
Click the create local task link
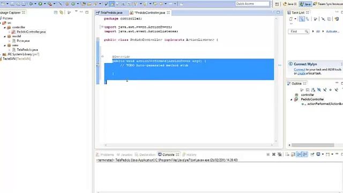coord(301,73)
